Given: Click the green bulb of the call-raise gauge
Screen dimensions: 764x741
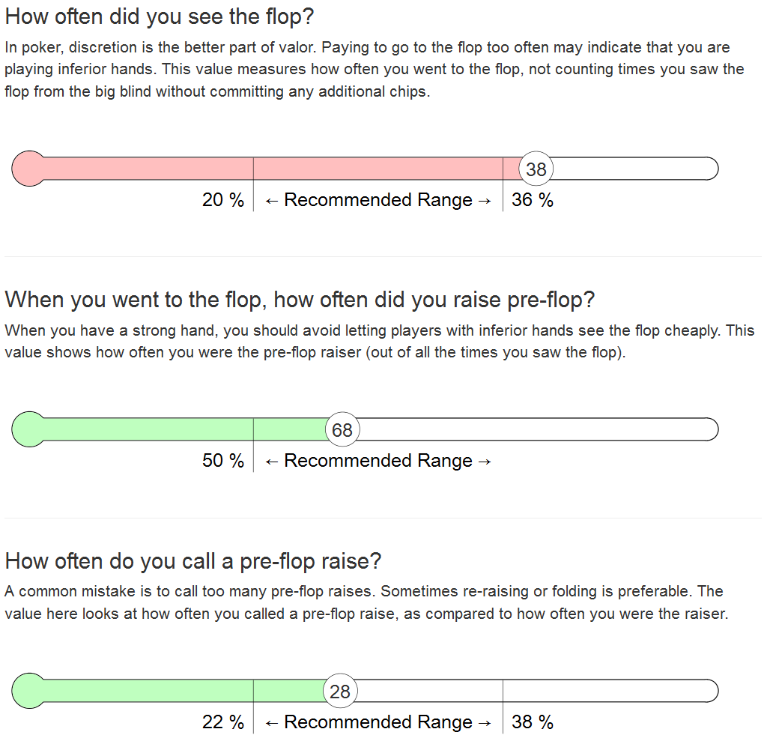Looking at the screenshot, I should point(29,691).
